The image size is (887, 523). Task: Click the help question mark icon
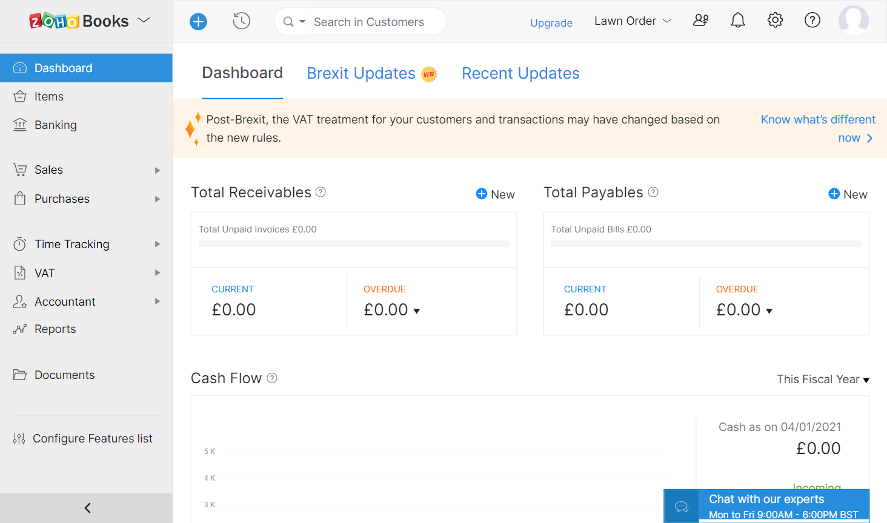[x=812, y=21]
